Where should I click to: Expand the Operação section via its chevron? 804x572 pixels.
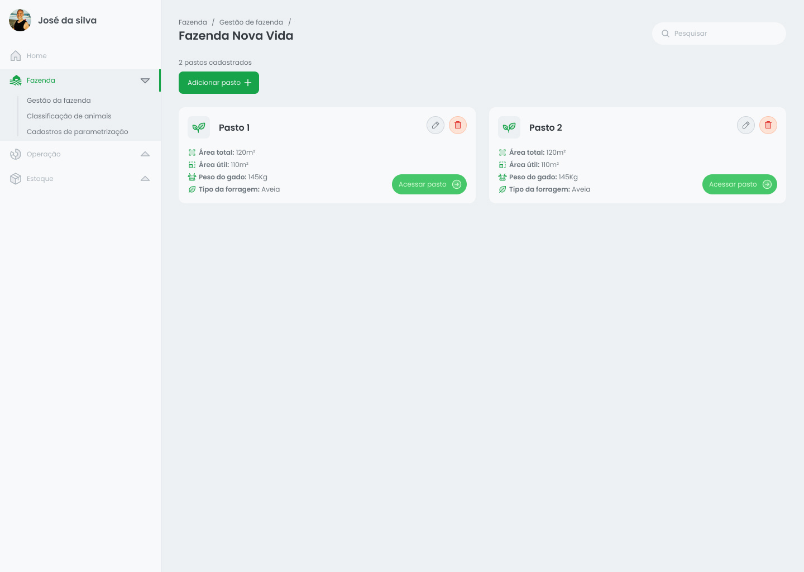click(x=145, y=154)
